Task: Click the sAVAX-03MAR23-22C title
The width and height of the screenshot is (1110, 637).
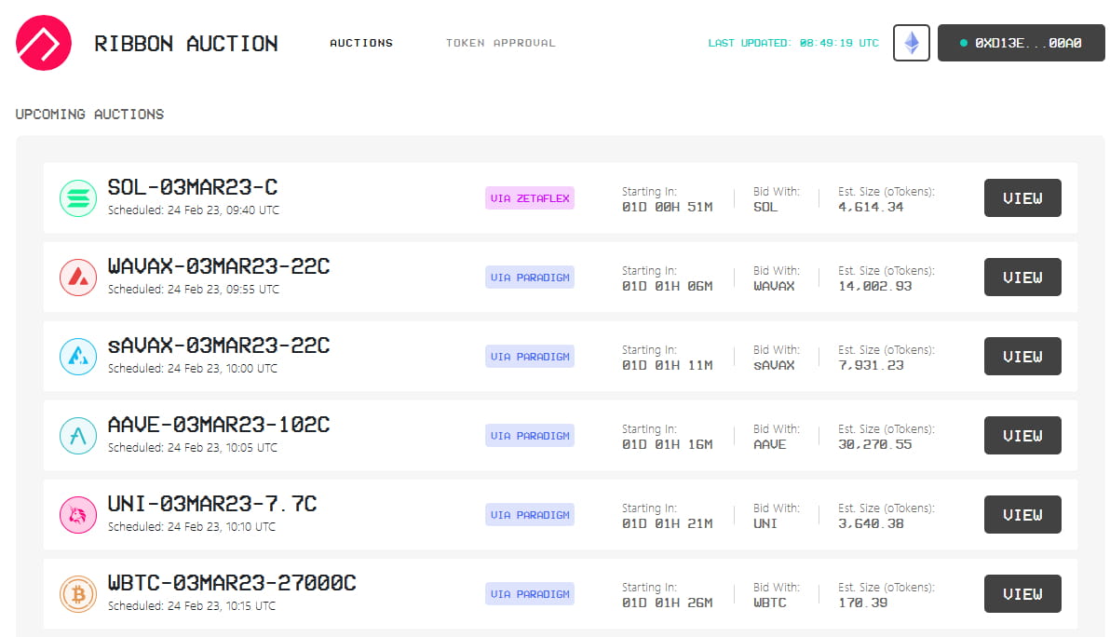Action: point(219,346)
